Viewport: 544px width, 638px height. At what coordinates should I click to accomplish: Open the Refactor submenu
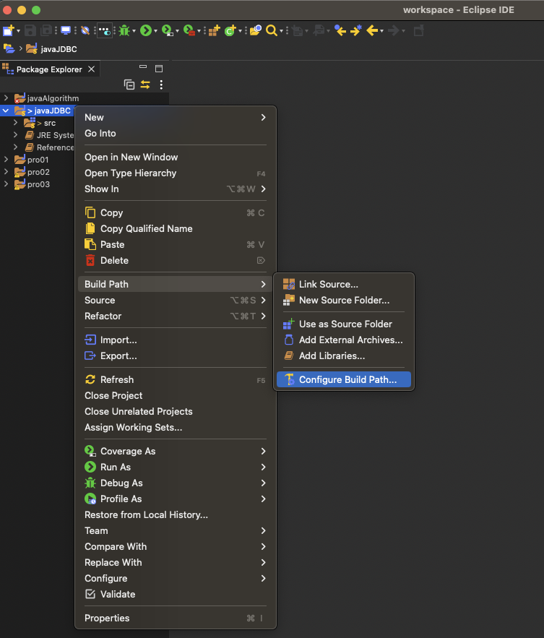point(176,316)
